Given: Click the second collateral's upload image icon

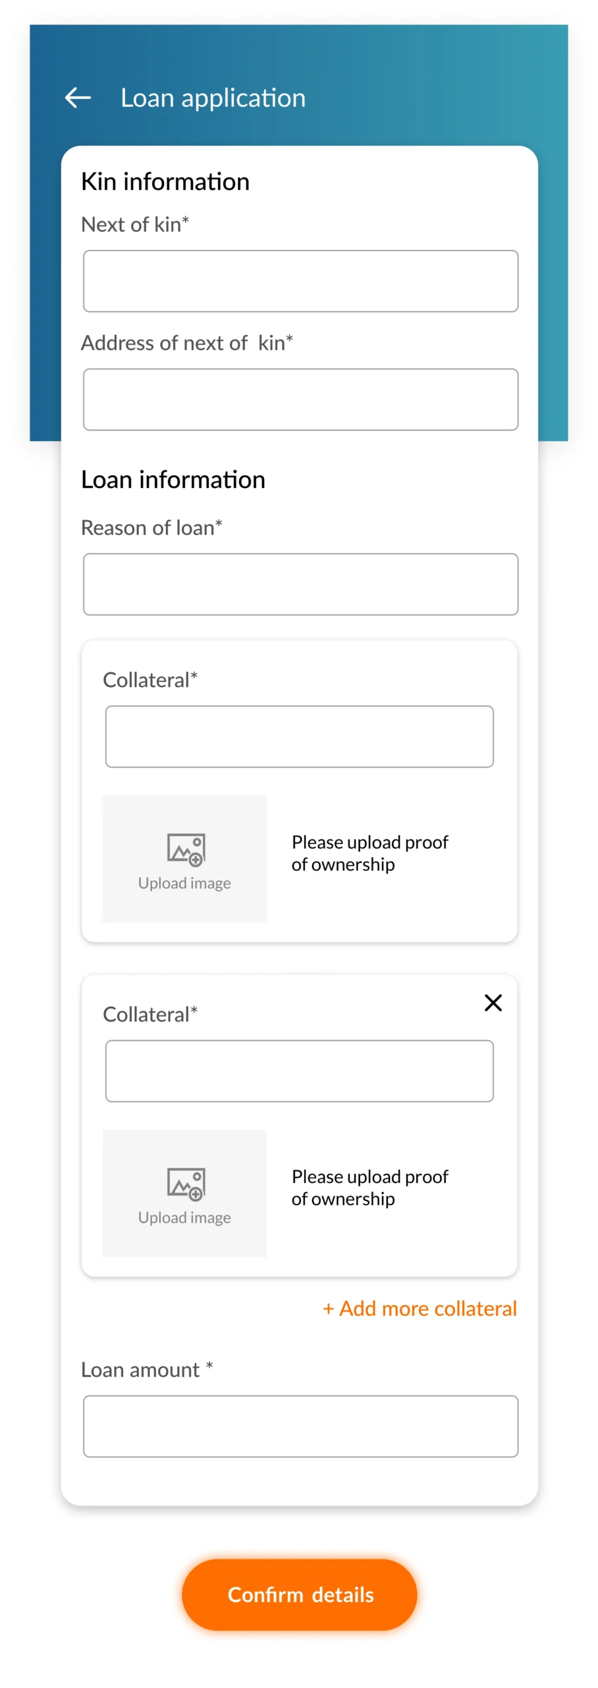Looking at the screenshot, I should point(186,1182).
